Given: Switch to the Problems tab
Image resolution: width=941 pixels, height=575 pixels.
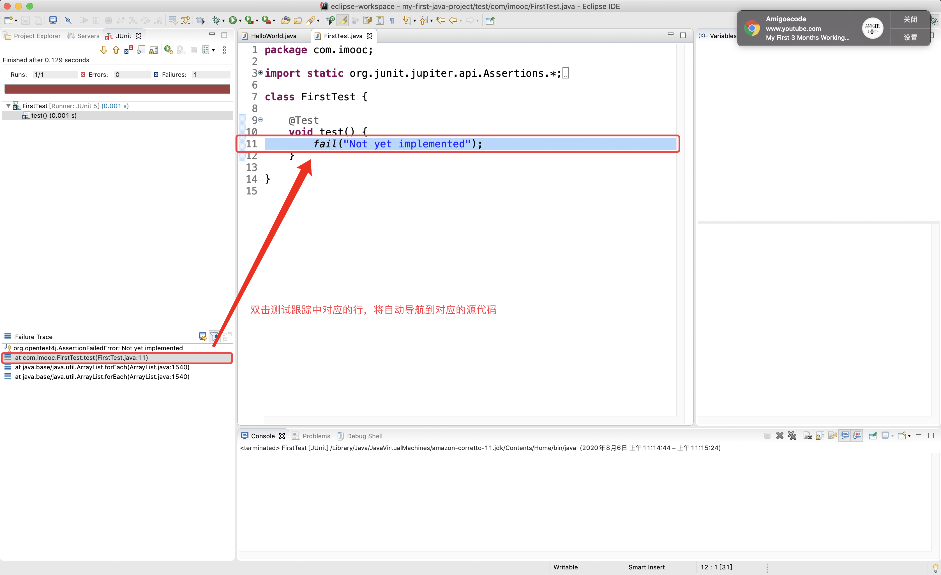Looking at the screenshot, I should coord(311,436).
